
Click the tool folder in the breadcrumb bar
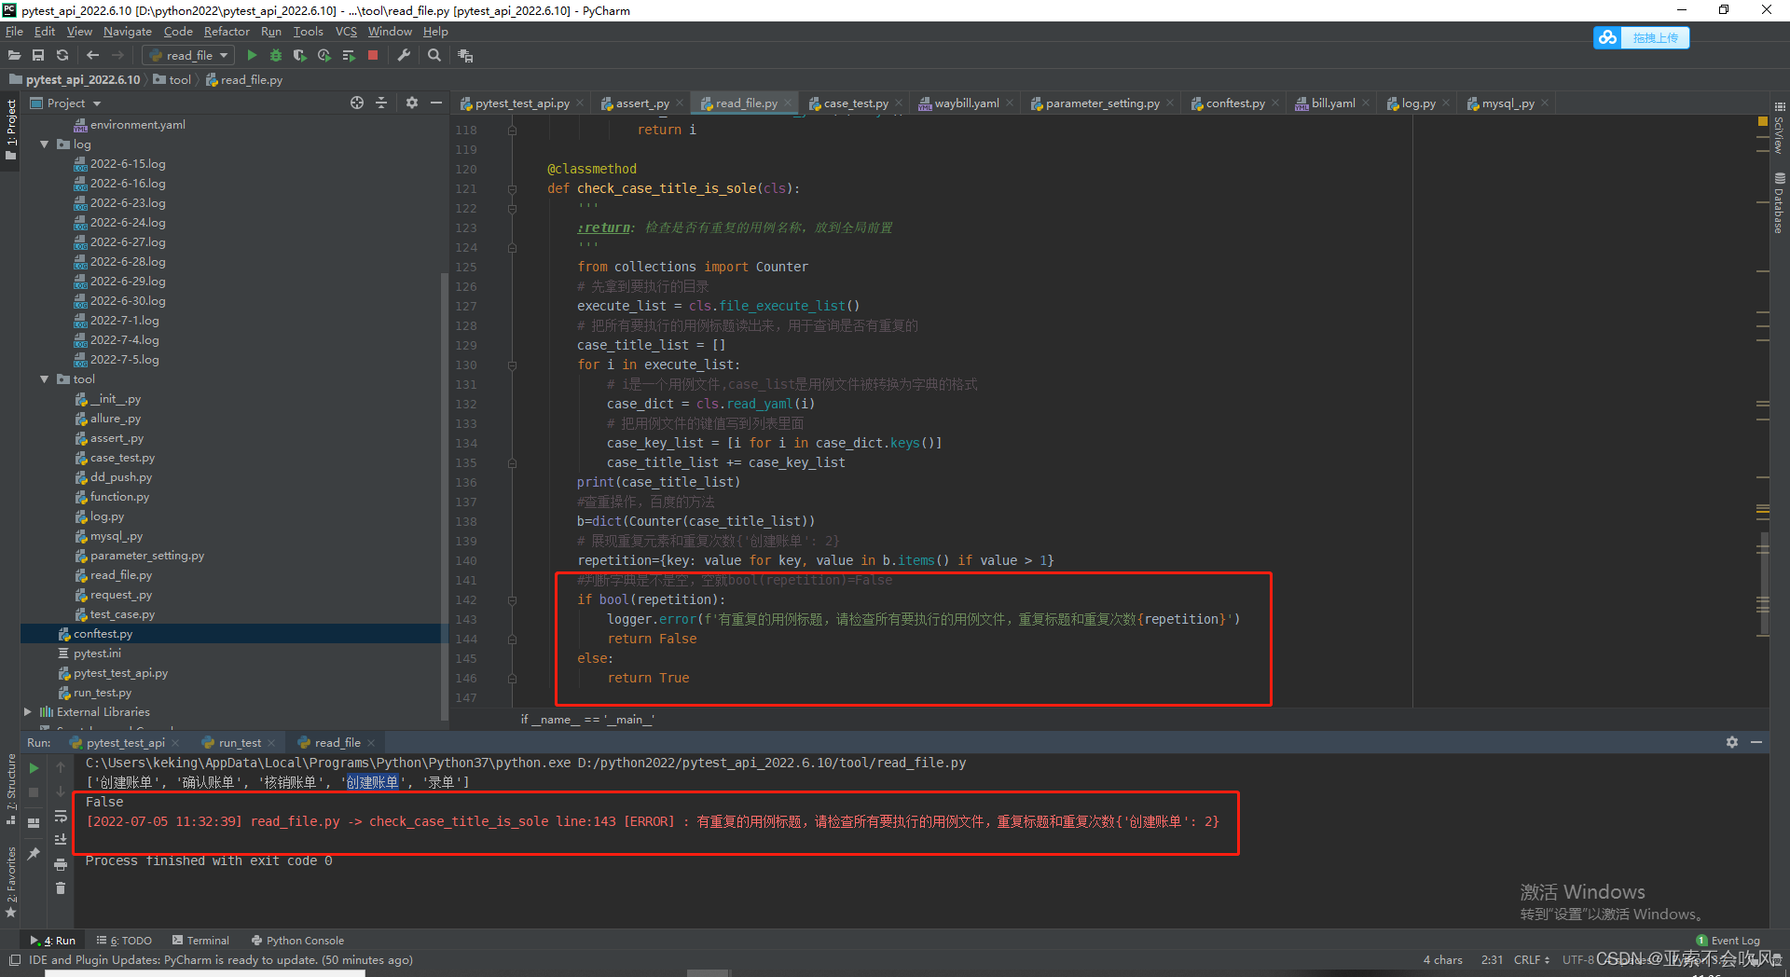click(172, 80)
